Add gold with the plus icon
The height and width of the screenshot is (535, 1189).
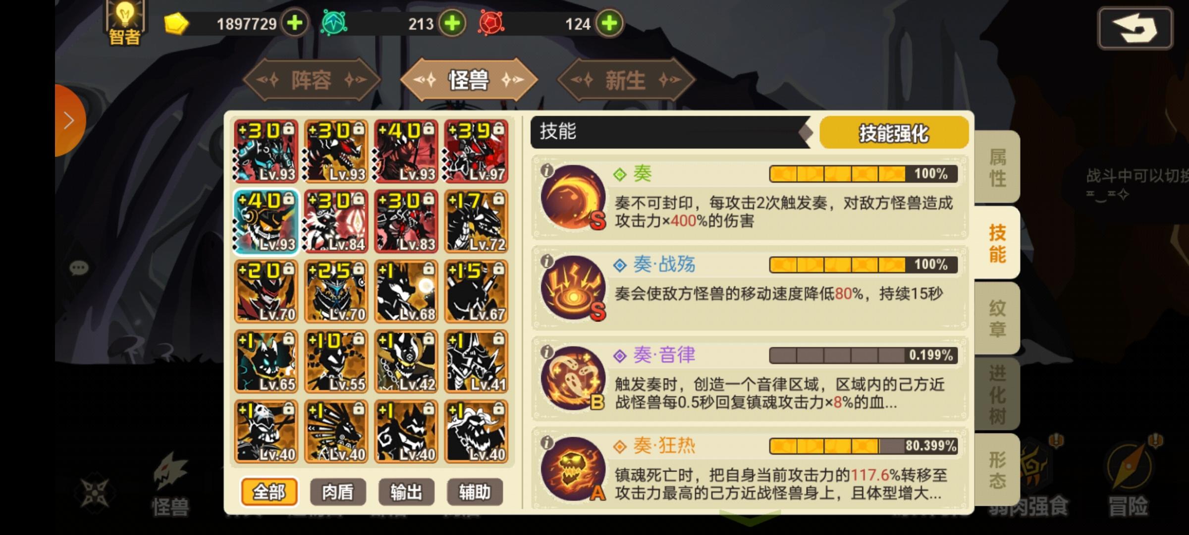click(295, 23)
